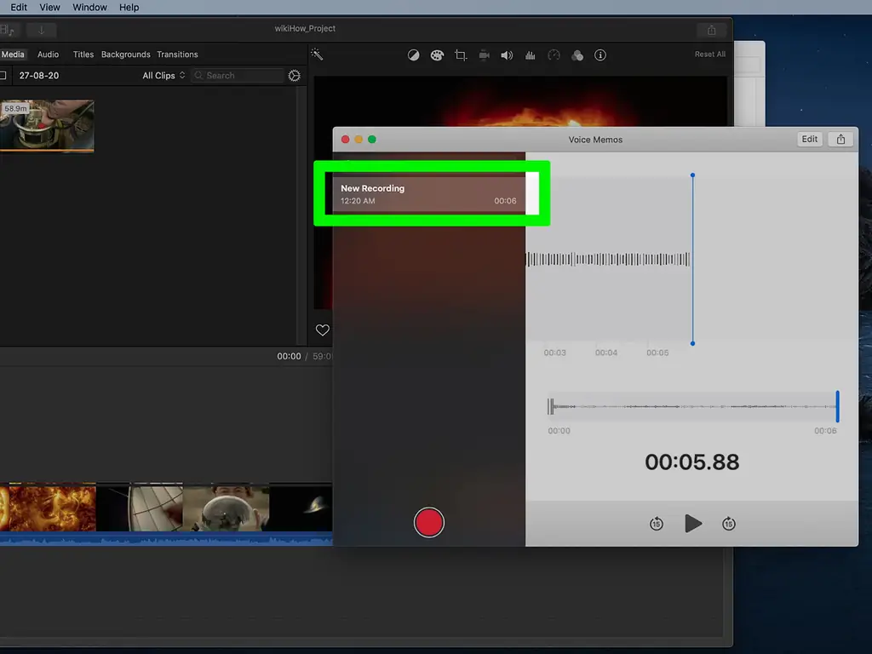872x654 pixels.
Task: Click media library toggle icon in iMovie
Action: coord(8,30)
